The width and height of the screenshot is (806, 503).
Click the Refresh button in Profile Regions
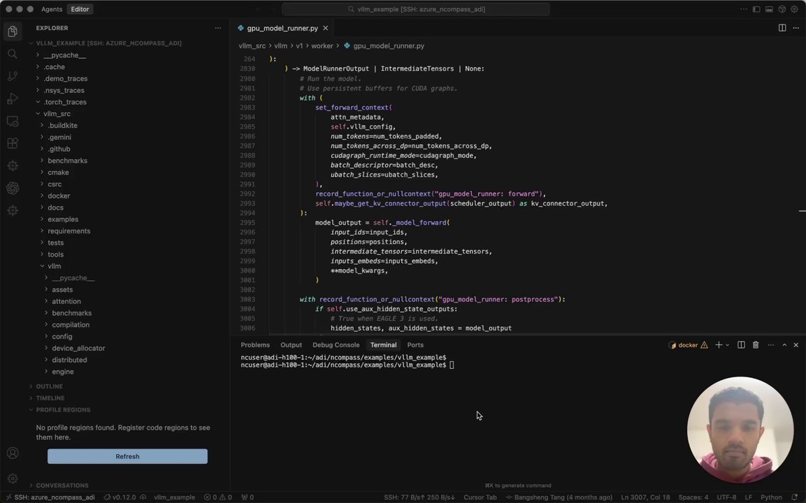[x=127, y=456]
